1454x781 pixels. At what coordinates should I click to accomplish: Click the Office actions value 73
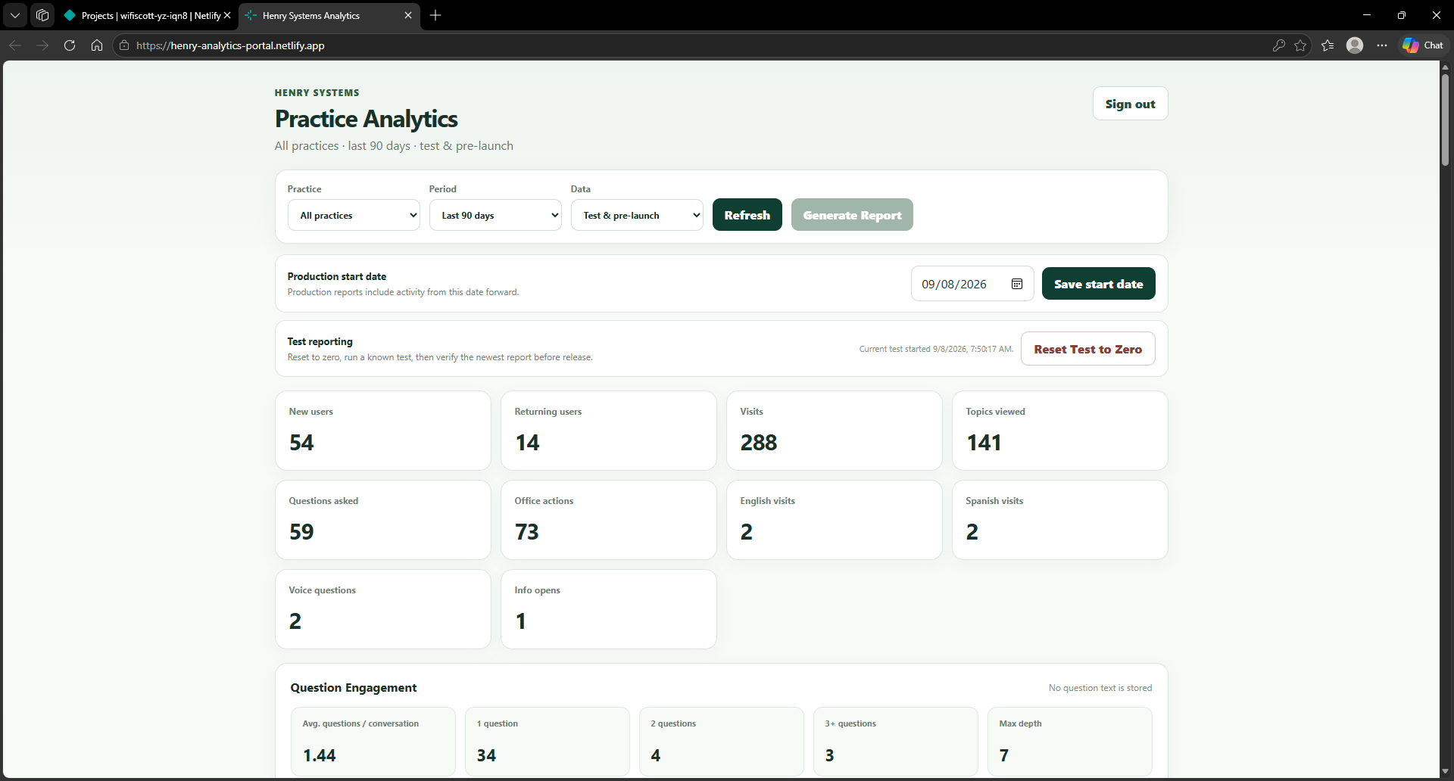(x=527, y=532)
